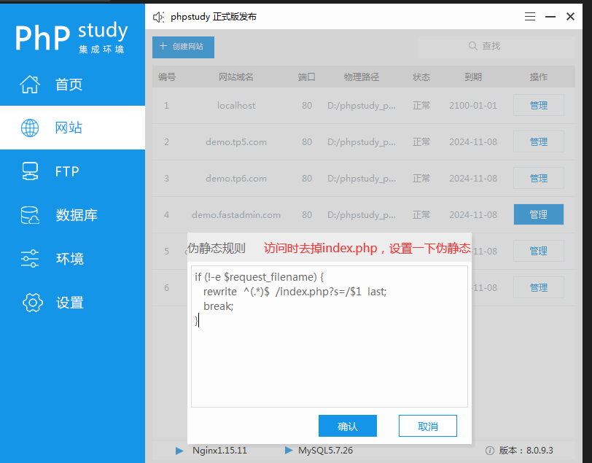592x463 pixels.
Task: Click the phpstudy 正式版发布 announcement
Action: point(214,17)
